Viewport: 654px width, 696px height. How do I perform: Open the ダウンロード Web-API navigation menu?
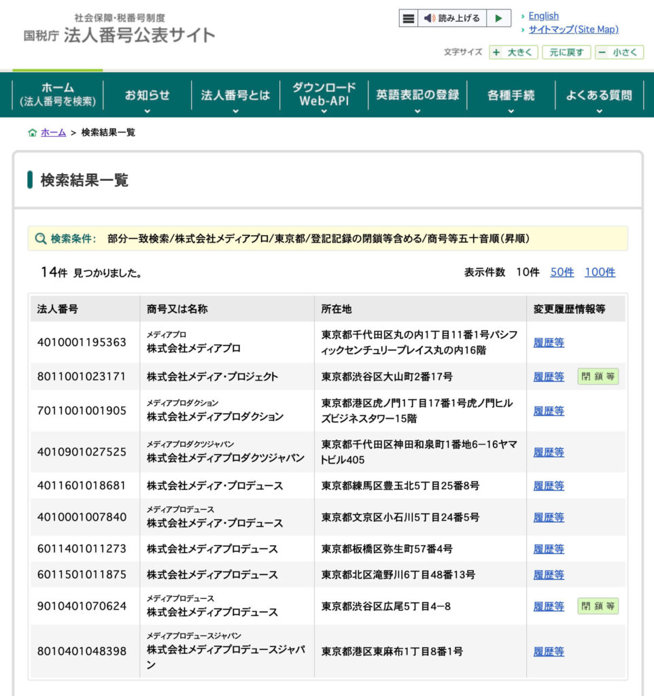point(324,94)
